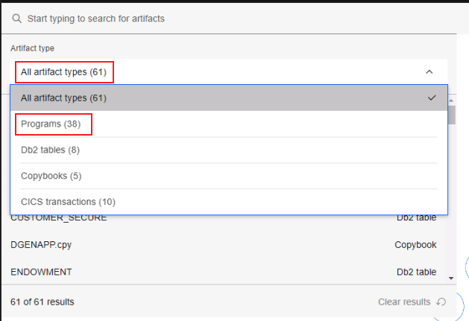
Task: Click the 61 of 61 results counter
Action: click(43, 302)
